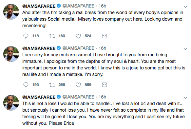
Task: Reply to the 'I am sorry' apology tweet
Action: (x=26, y=85)
